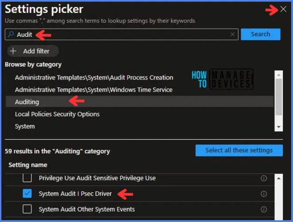Click the search magnifier icon
This screenshot has height=222, width=293.
click(x=11, y=34)
